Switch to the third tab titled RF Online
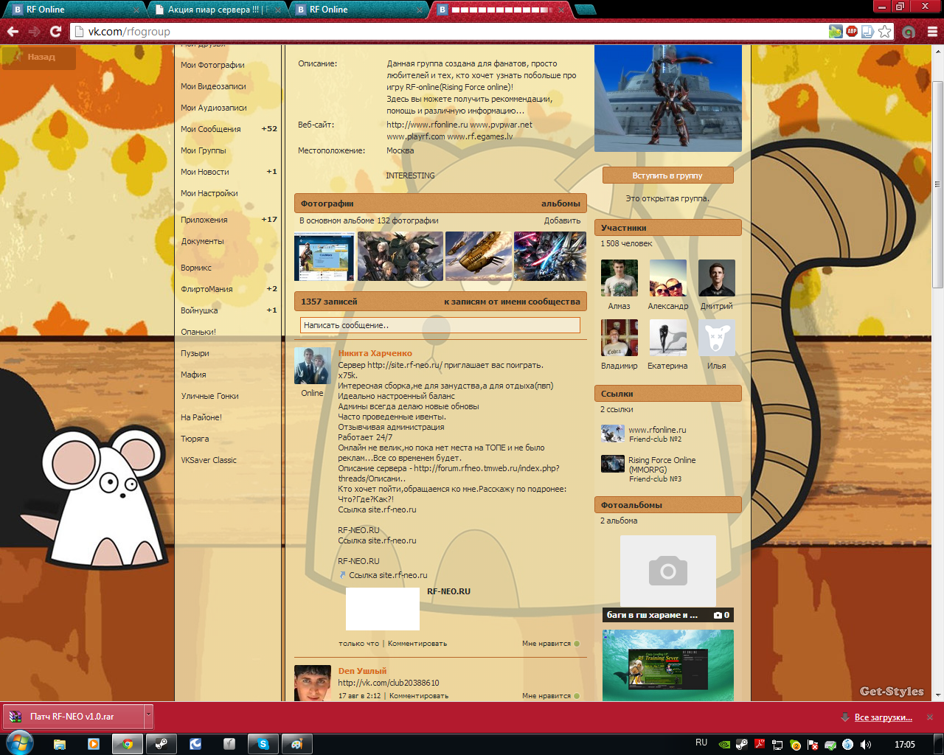Viewport: 944px width, 755px height. (x=358, y=10)
